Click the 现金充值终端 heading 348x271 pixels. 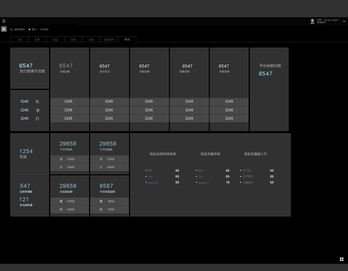point(210,154)
